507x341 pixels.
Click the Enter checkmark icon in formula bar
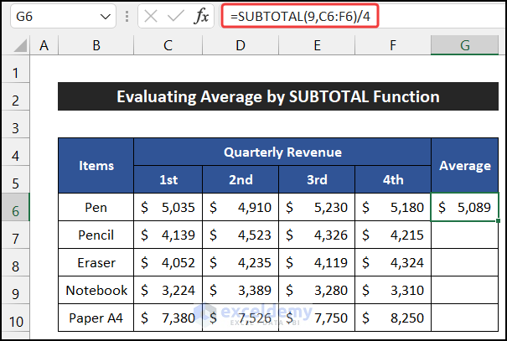tap(175, 16)
